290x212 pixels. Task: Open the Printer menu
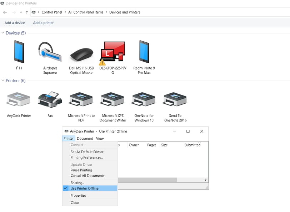pyautogui.click(x=69, y=138)
